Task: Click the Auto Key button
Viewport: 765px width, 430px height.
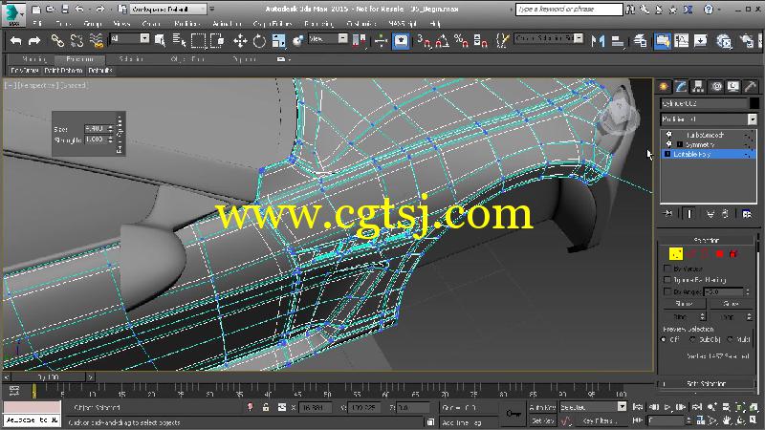Action: (542, 407)
